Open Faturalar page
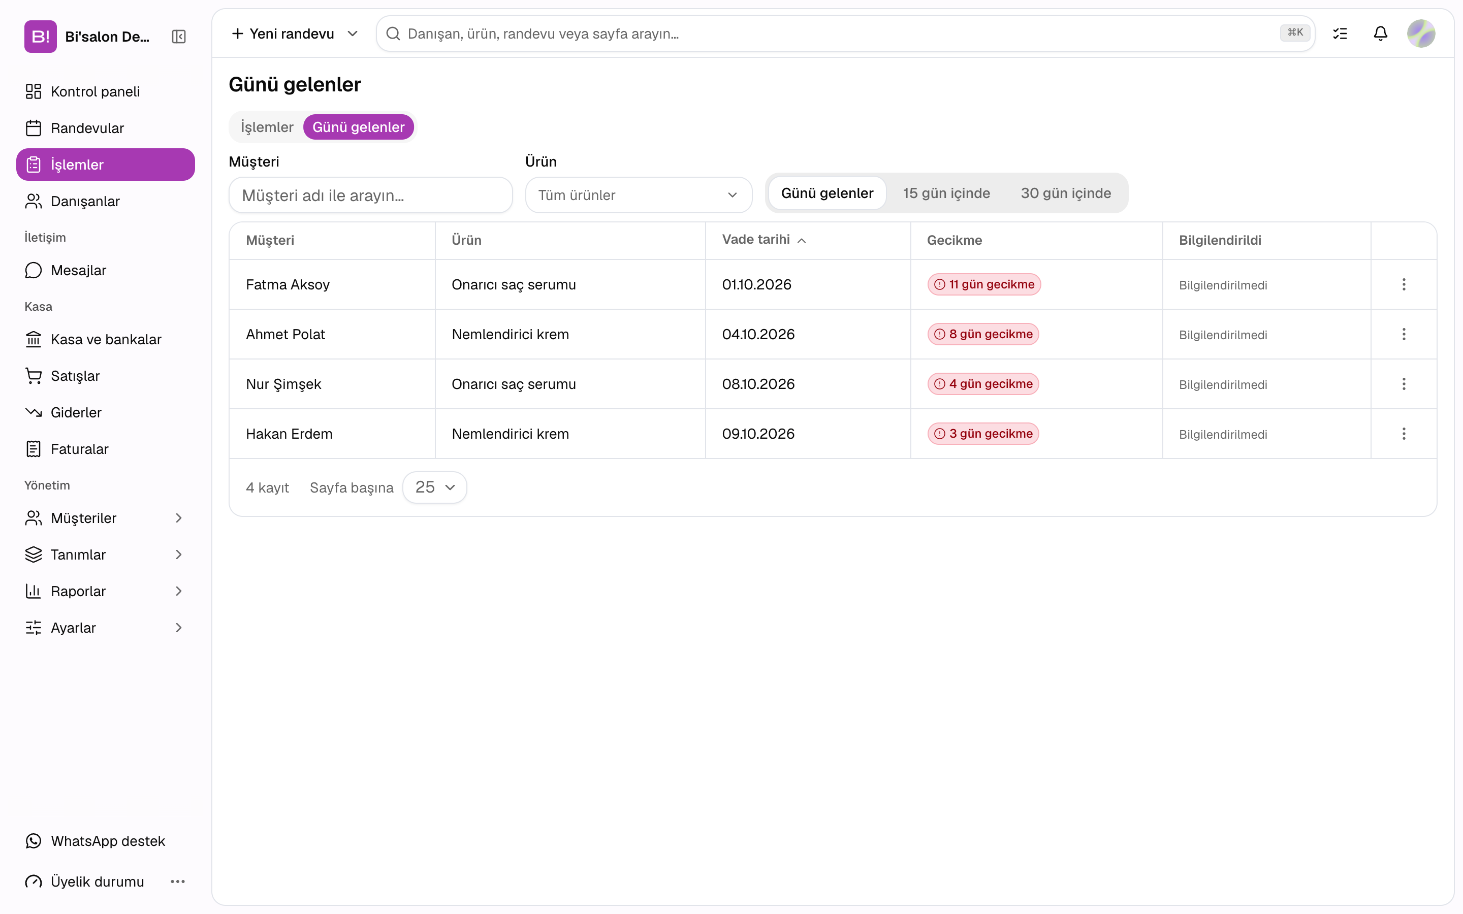The image size is (1463, 914). 106,449
